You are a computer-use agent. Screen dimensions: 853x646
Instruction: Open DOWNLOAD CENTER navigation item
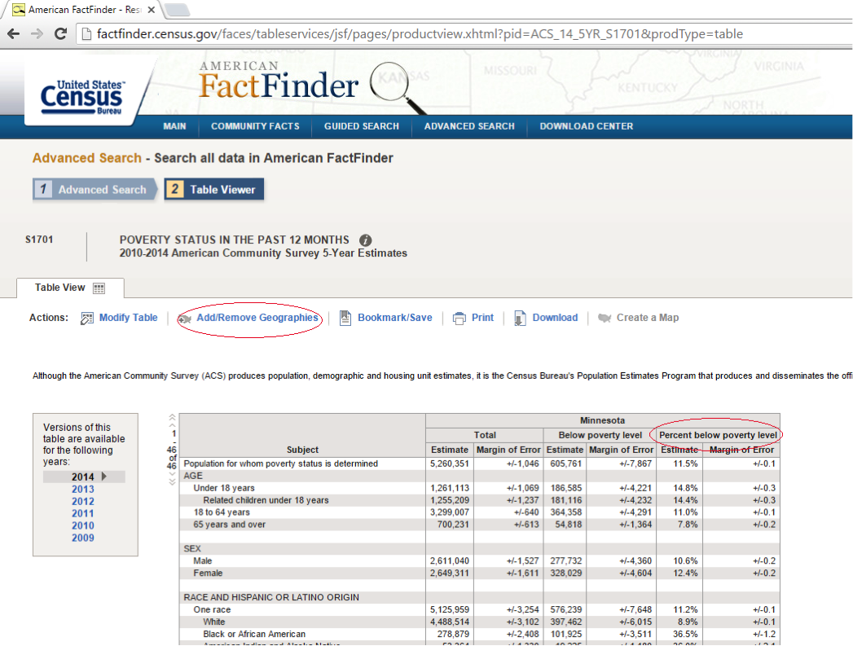click(587, 126)
